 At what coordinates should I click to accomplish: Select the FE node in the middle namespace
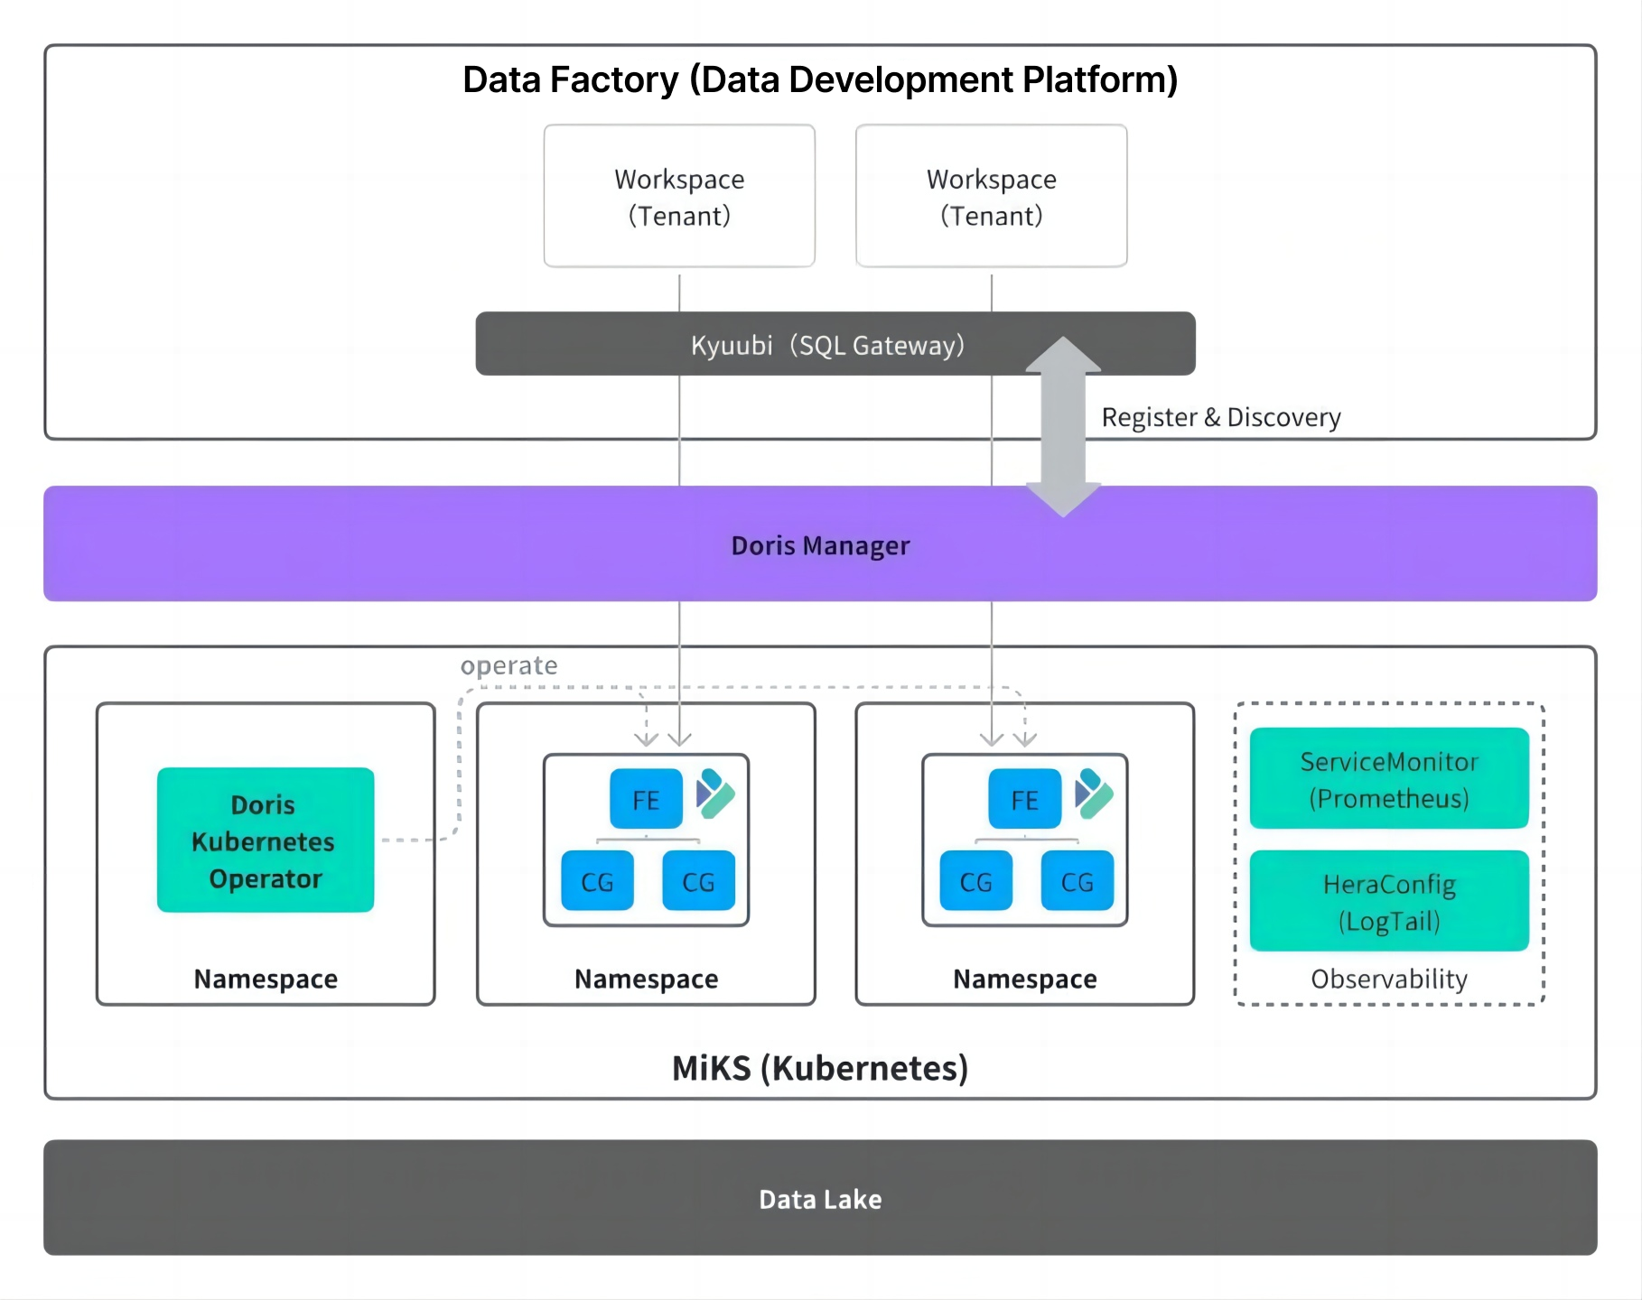click(x=646, y=799)
